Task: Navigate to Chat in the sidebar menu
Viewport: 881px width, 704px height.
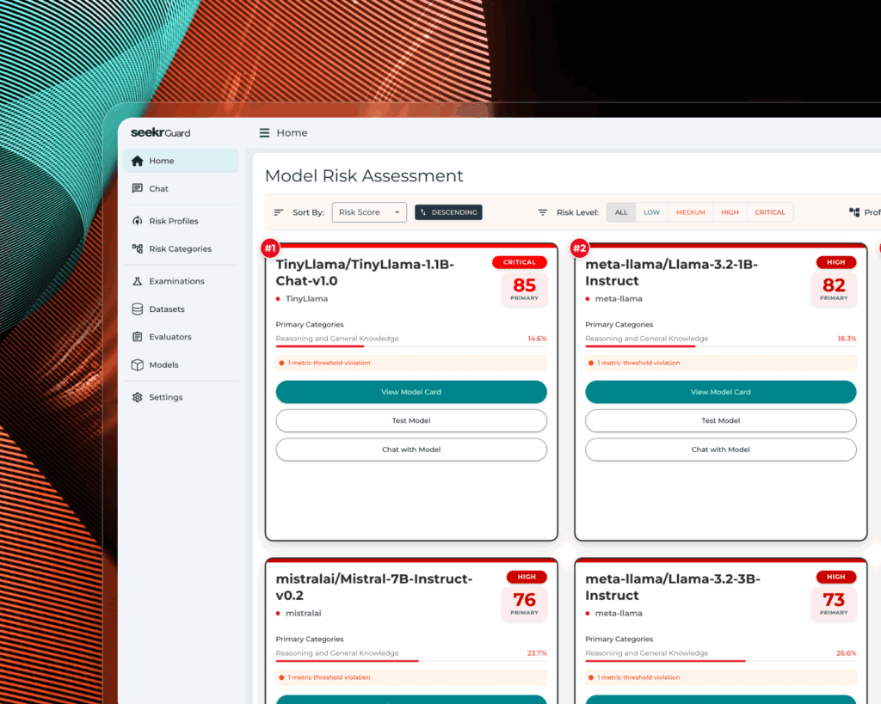Action: click(x=158, y=188)
